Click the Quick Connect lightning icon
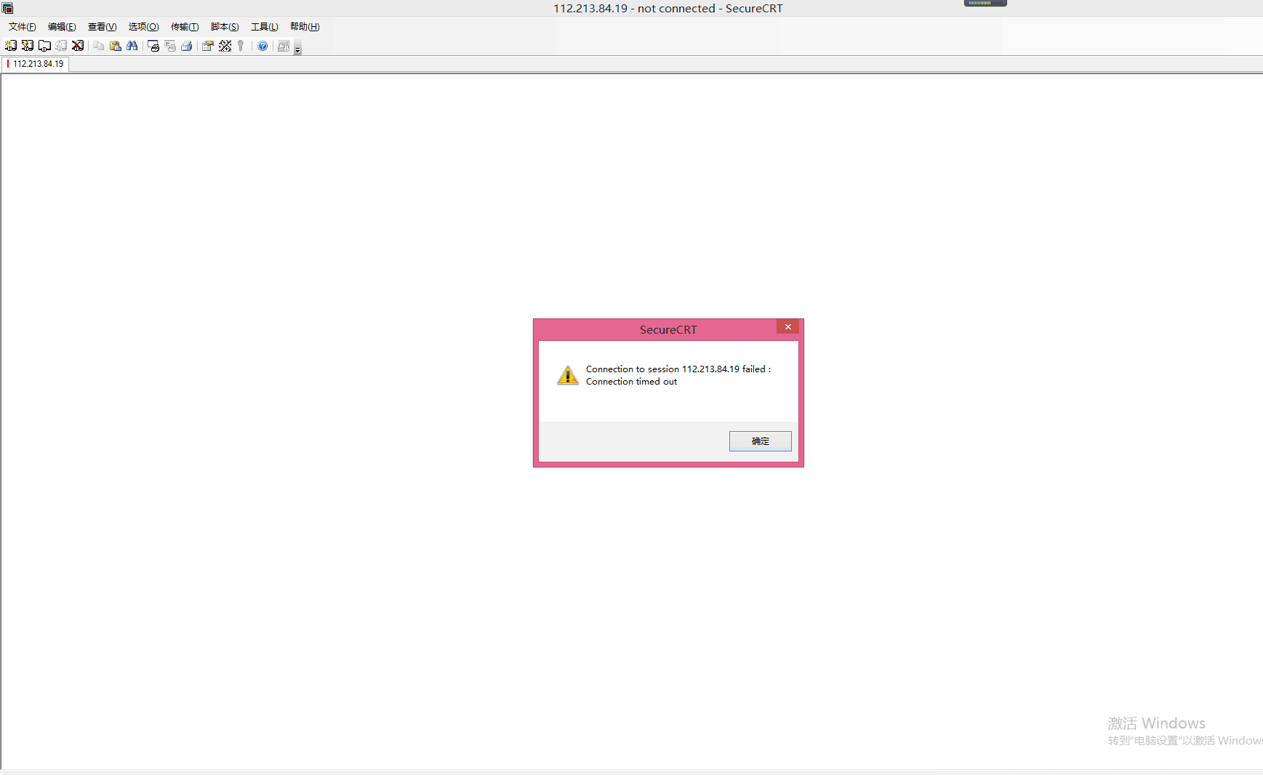Screen dimensions: 1263x775 28,46
